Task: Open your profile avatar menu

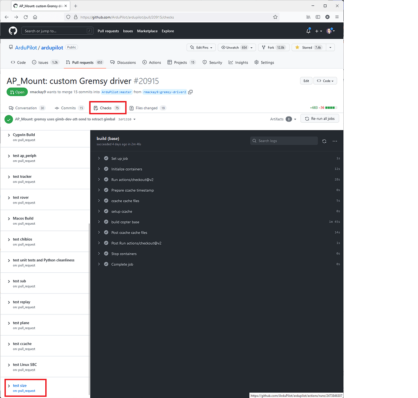Action: point(329,31)
